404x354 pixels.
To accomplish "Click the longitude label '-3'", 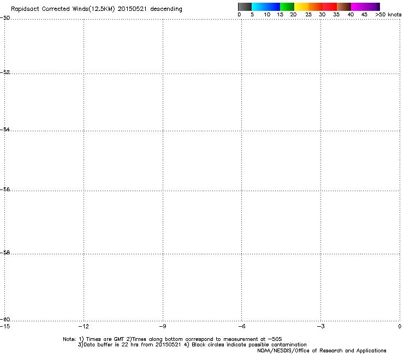I will pos(320,326).
